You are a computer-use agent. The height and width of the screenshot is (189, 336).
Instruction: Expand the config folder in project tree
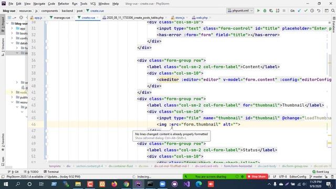(12, 38)
